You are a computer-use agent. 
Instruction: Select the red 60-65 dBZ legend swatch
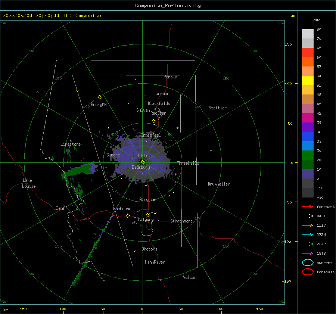[x=308, y=53]
